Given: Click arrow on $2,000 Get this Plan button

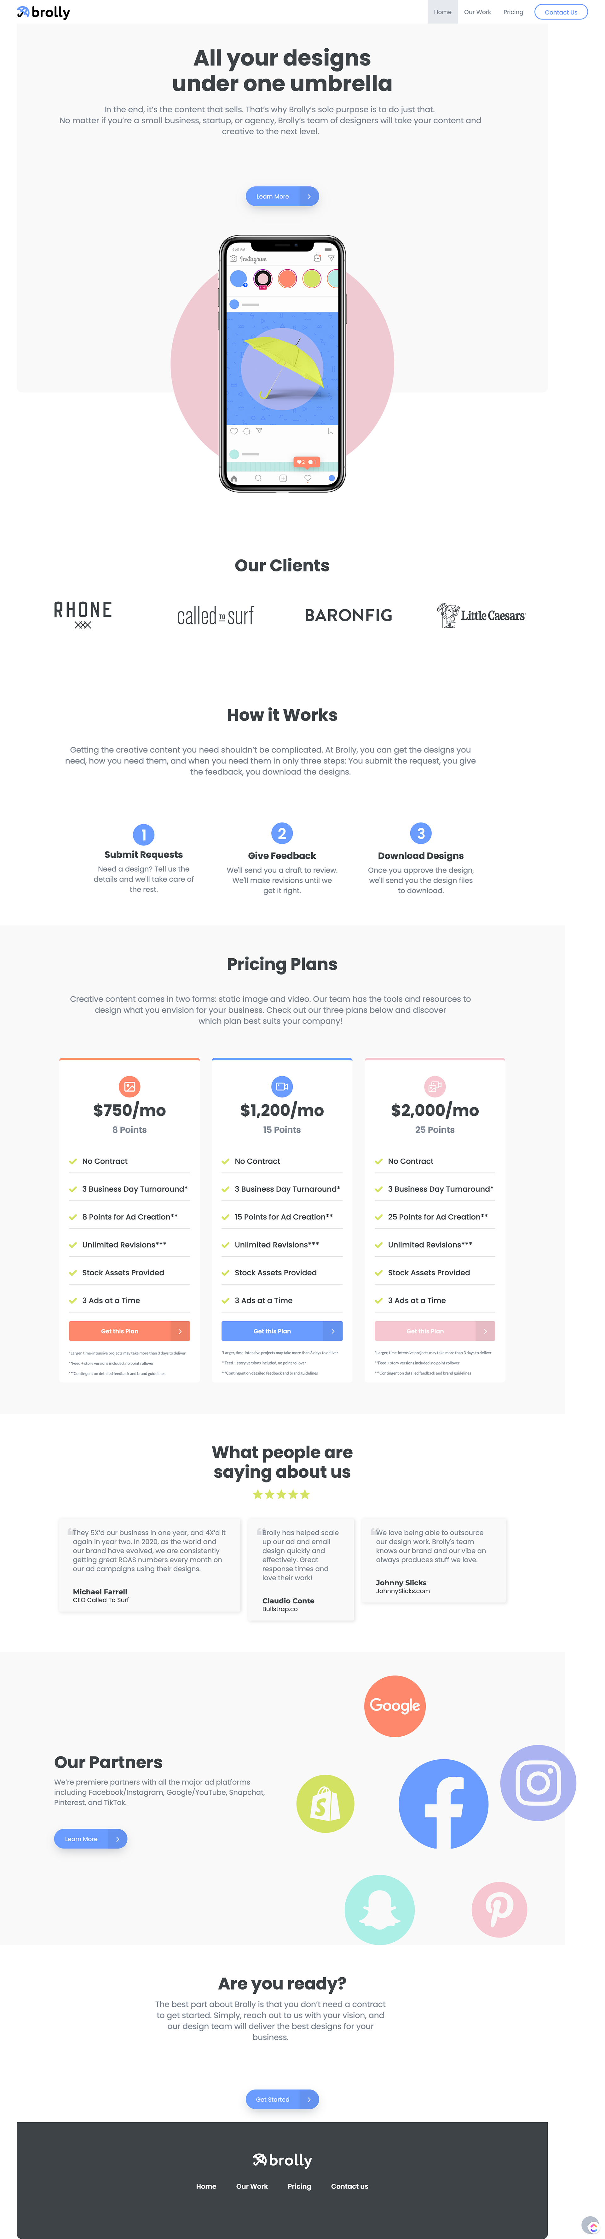Looking at the screenshot, I should click(x=485, y=1331).
